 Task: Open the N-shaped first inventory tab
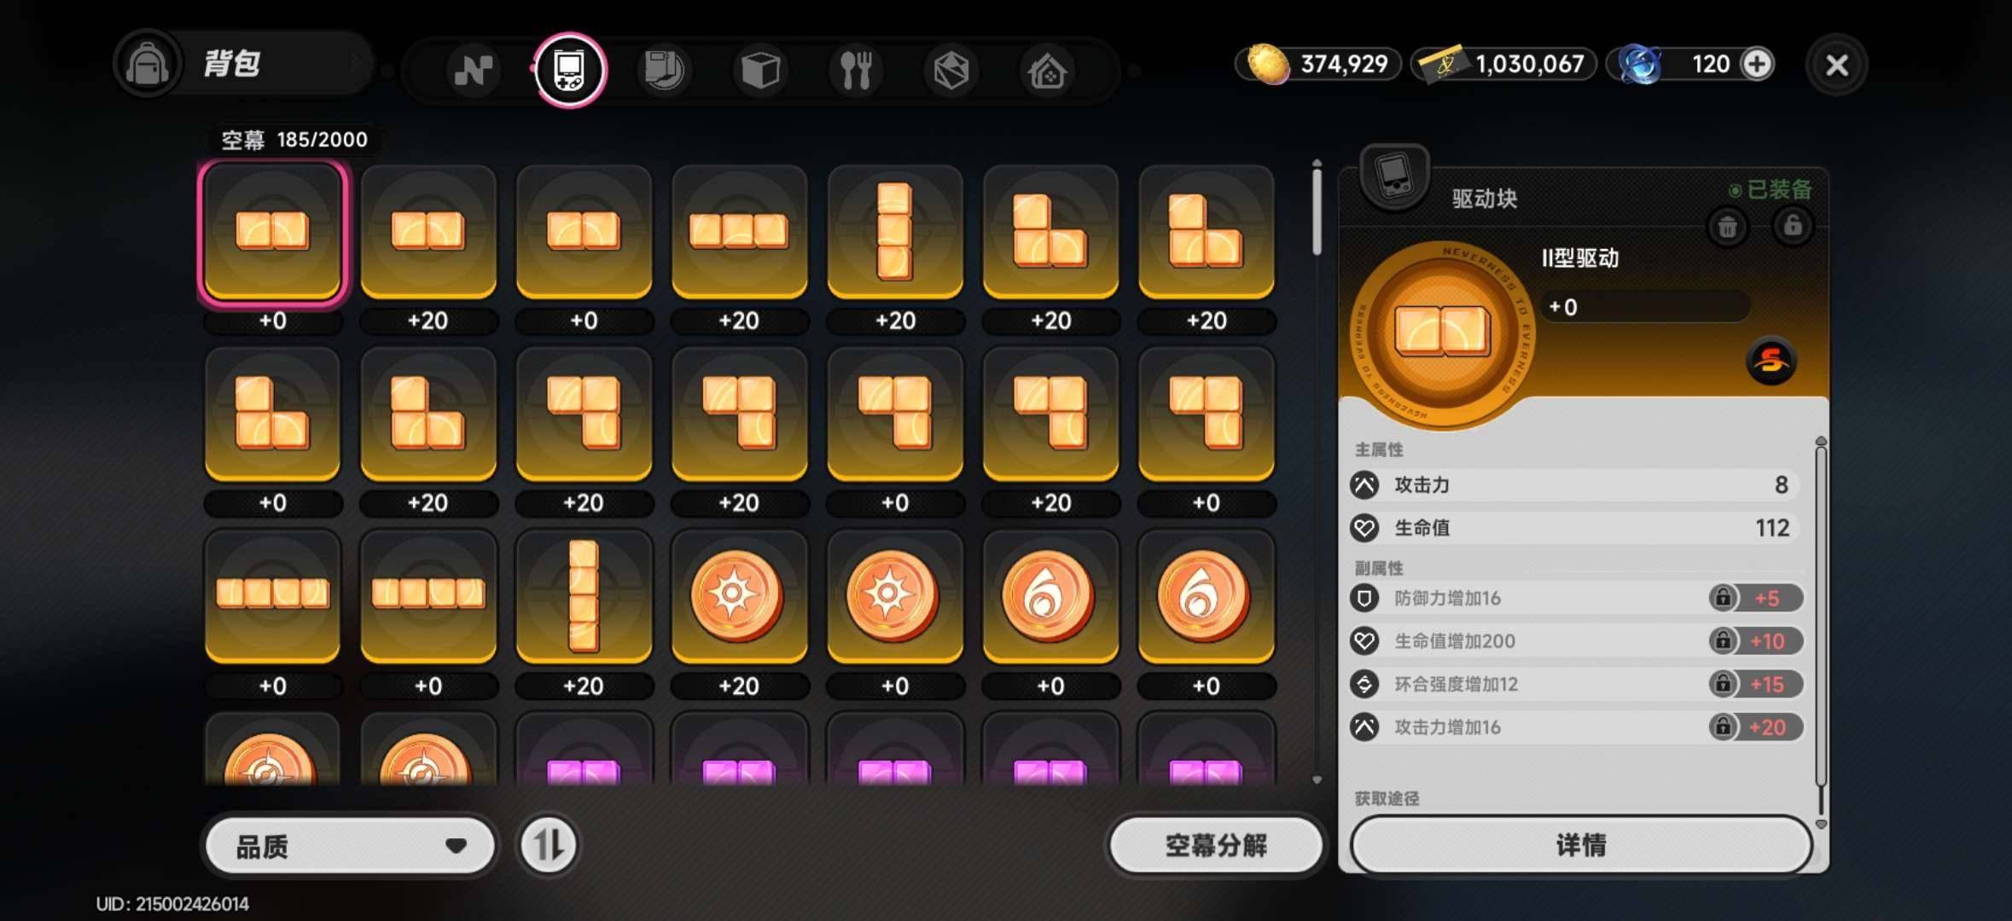click(473, 70)
